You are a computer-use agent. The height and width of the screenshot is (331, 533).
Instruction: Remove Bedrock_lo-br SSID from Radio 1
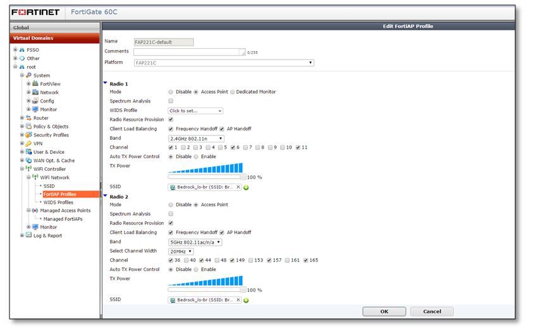pyautogui.click(x=238, y=187)
